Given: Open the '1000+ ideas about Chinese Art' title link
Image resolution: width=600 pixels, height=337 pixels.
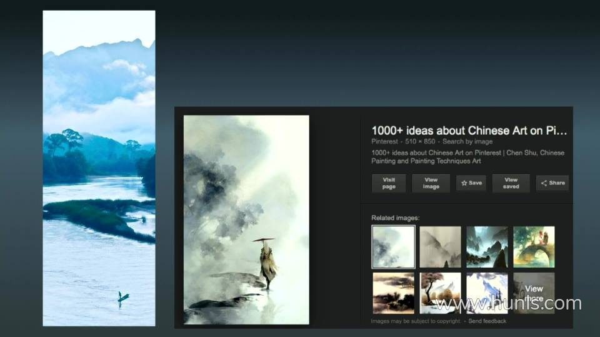Looking at the screenshot, I should click(x=469, y=130).
